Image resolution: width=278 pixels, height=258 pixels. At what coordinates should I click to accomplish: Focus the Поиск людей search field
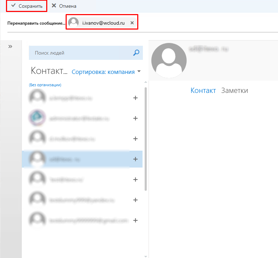81,53
